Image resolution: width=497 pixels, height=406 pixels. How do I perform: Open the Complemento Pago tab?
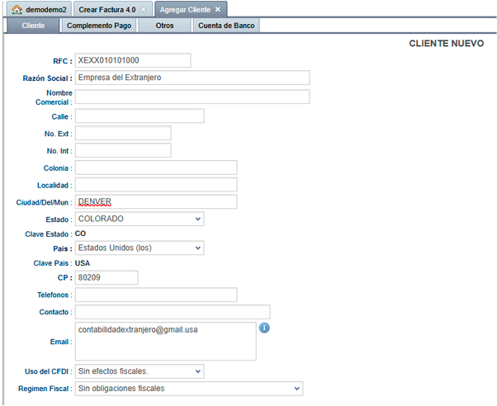tap(99, 26)
